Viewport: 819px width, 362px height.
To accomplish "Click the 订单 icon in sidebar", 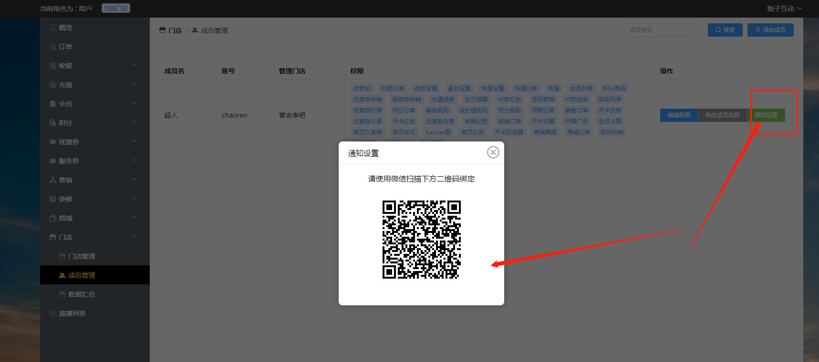I will click(x=52, y=47).
